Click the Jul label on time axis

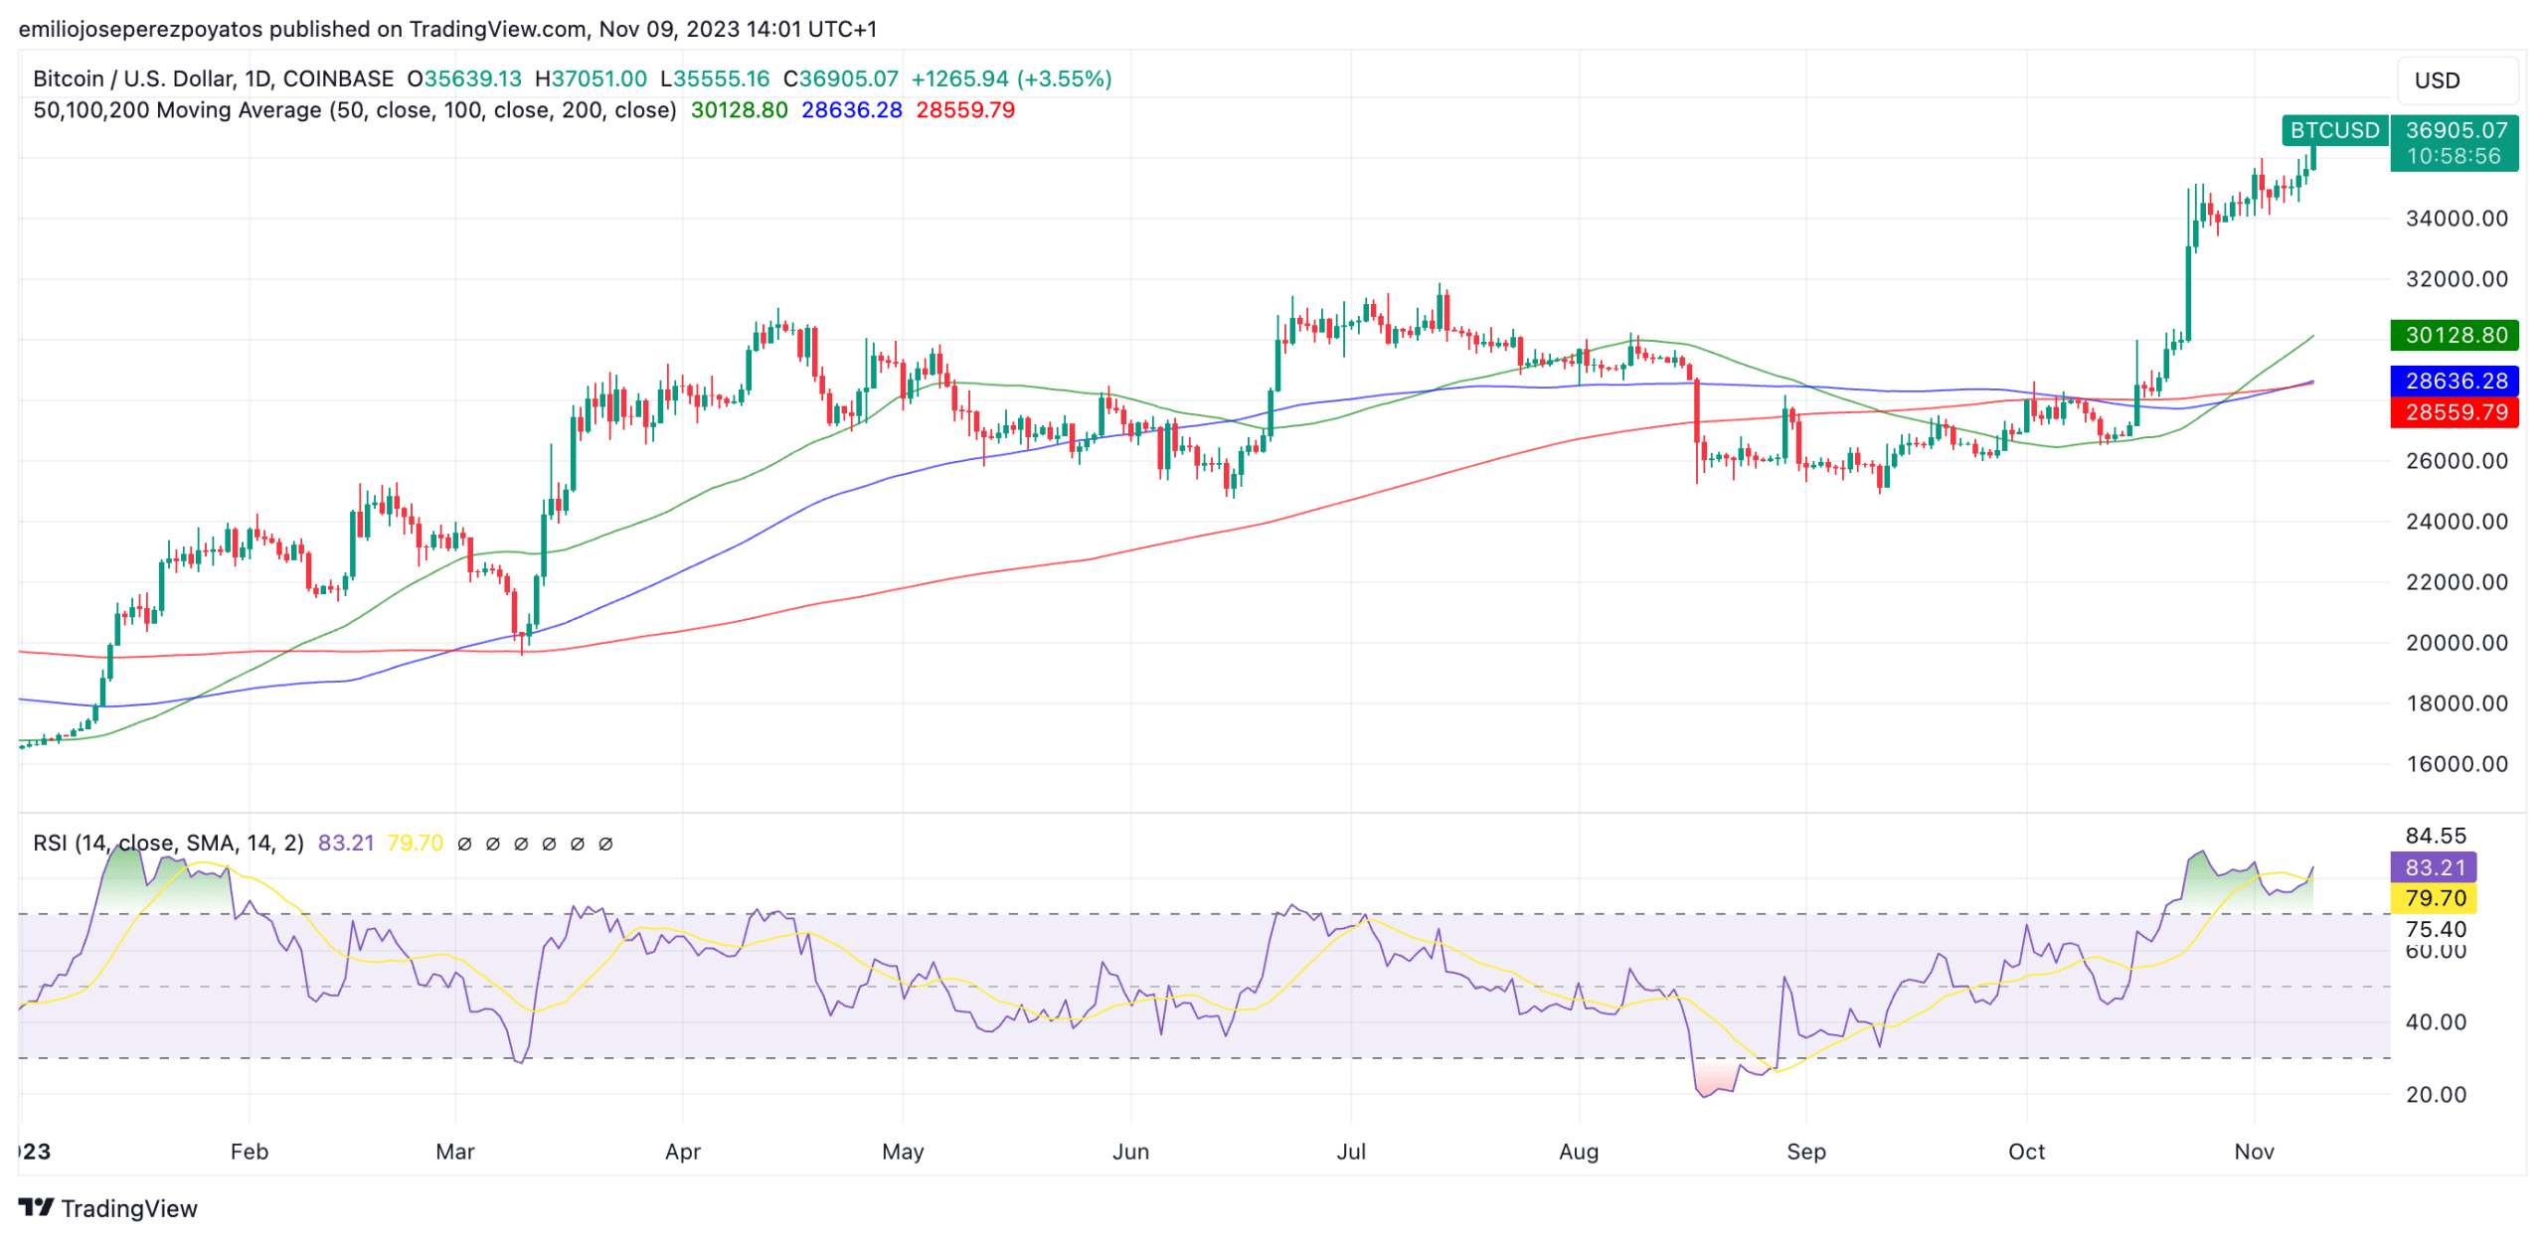point(1350,1152)
